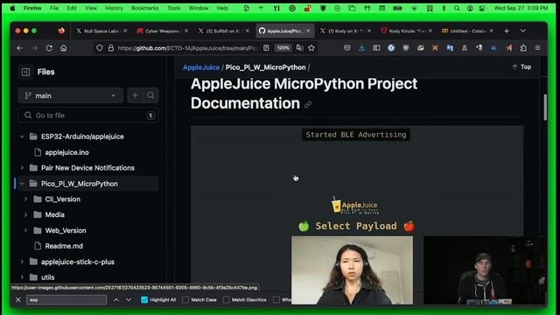Image resolution: width=560 pixels, height=315 pixels.
Task: Open Spotlight search in macOS menu bar
Action: click(x=457, y=8)
